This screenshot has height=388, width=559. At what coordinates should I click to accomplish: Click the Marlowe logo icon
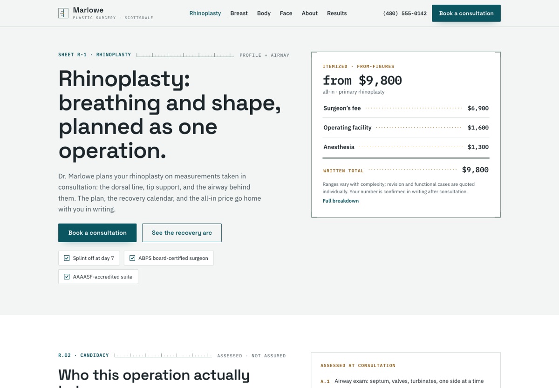click(63, 13)
